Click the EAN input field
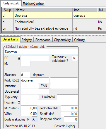The width and height of the screenshot is (106, 129). (64, 86)
